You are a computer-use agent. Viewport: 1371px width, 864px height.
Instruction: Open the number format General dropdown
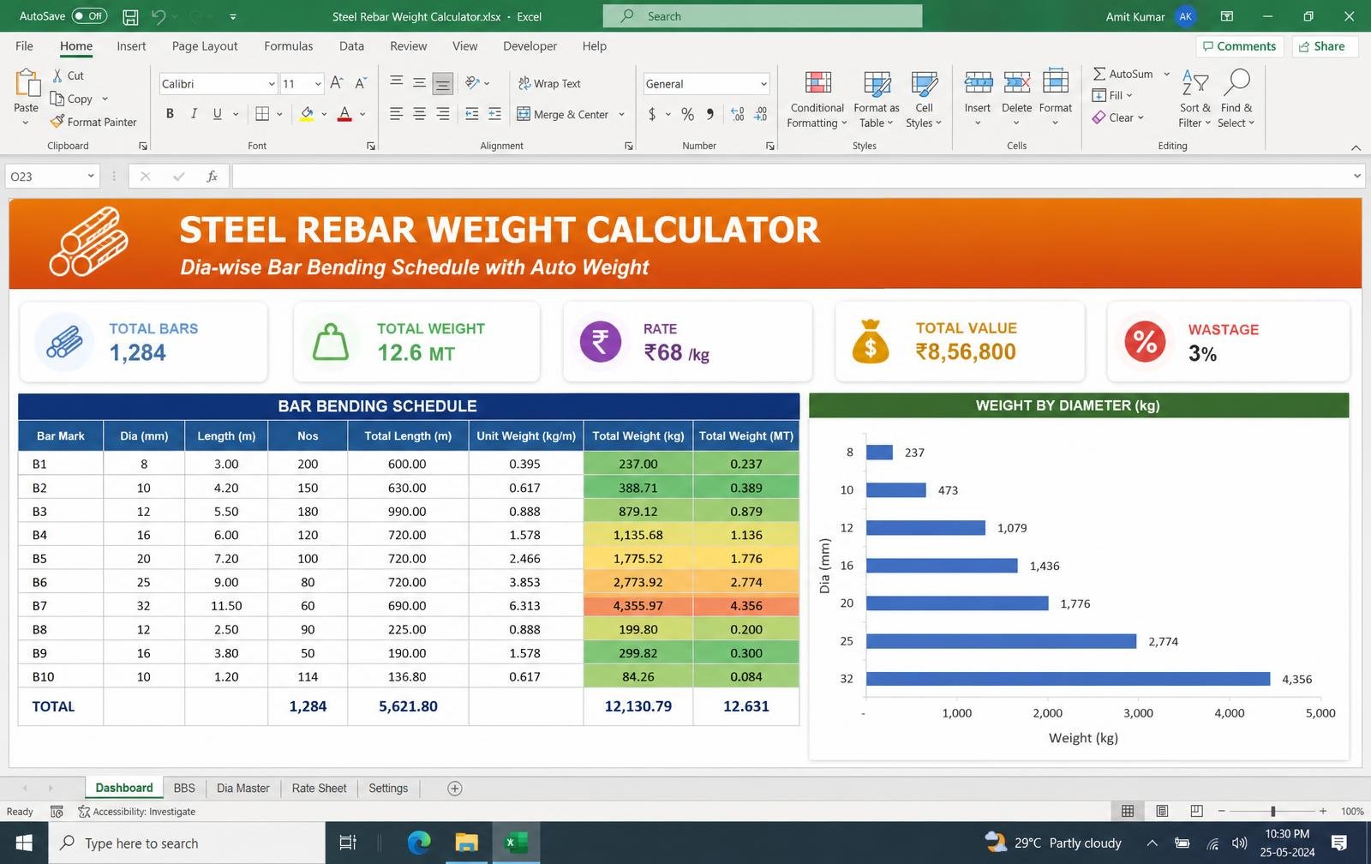point(763,84)
